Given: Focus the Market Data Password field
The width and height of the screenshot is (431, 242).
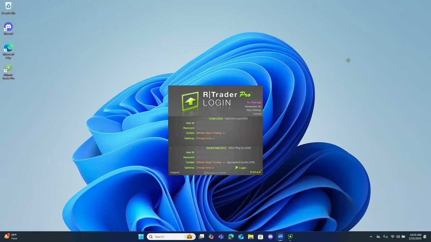Looking at the screenshot, I should pos(215,157).
